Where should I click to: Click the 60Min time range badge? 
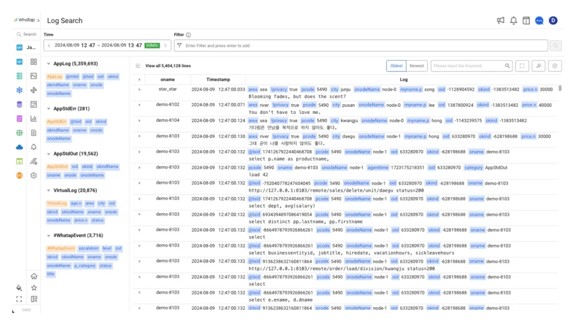coord(152,45)
